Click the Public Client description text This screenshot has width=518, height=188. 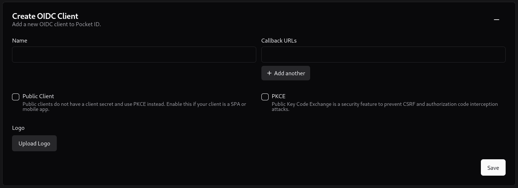[134, 107]
